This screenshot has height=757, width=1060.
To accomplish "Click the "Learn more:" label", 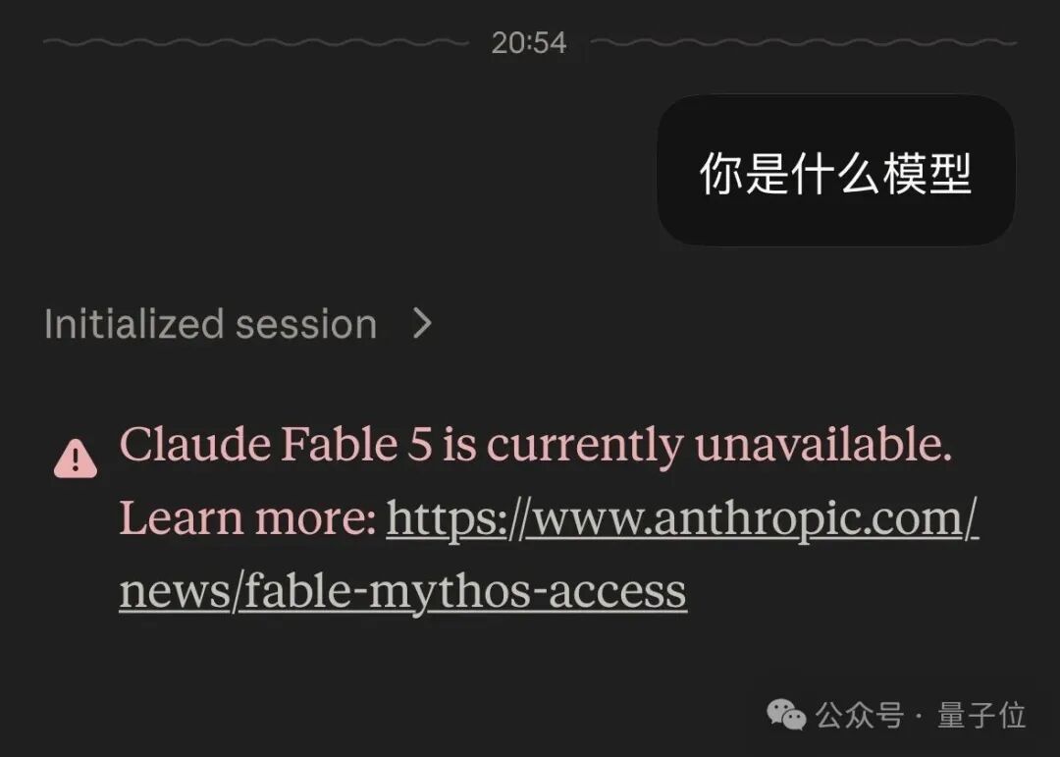I will pyautogui.click(x=247, y=518).
